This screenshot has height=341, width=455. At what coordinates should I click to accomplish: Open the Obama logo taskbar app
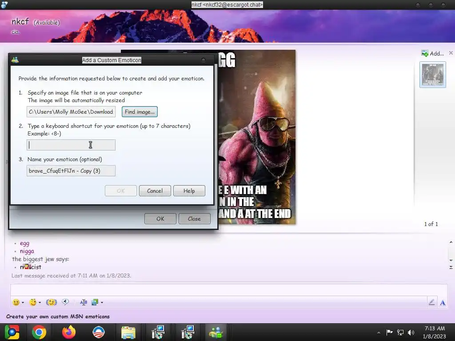click(x=99, y=332)
